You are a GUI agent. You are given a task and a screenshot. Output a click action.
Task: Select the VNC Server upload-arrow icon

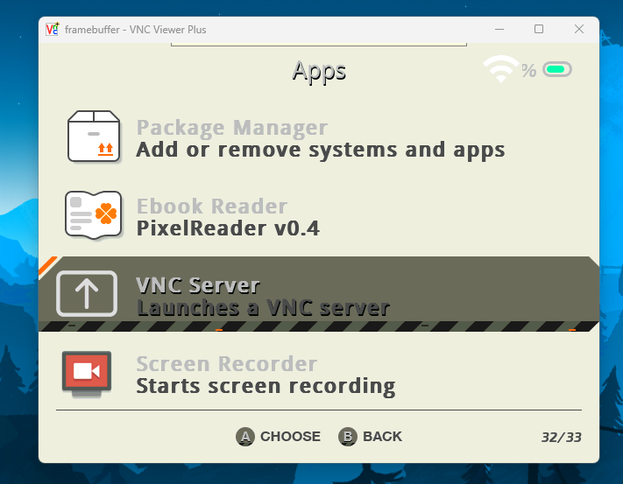(87, 293)
